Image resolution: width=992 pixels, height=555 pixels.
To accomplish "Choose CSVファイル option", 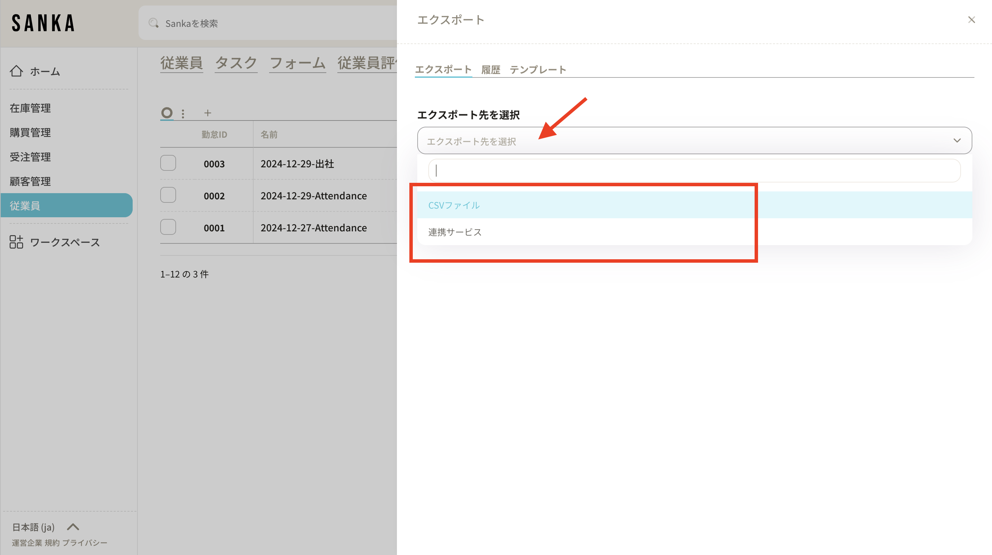I will [694, 205].
